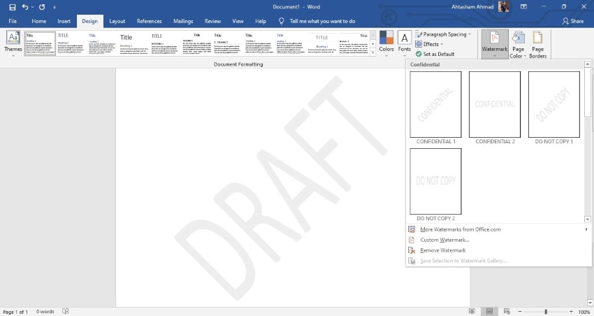Viewport: 594px width, 316px height.
Task: Select CONFIDENTIAL 2 watermark thumbnail
Action: (x=495, y=105)
